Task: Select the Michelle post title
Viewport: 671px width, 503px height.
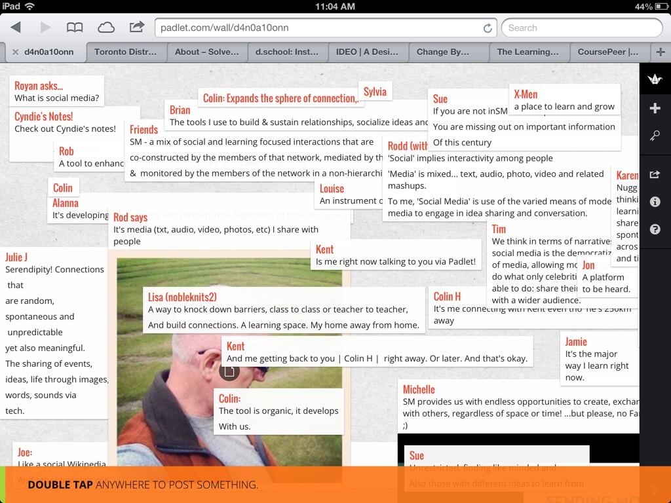Action: (419, 390)
